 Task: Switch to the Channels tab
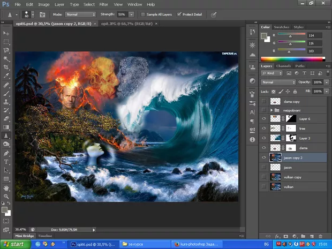pos(283,66)
